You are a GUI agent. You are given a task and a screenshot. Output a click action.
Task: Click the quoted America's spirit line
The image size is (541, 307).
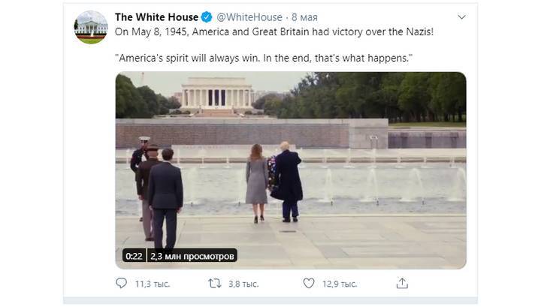[264, 58]
